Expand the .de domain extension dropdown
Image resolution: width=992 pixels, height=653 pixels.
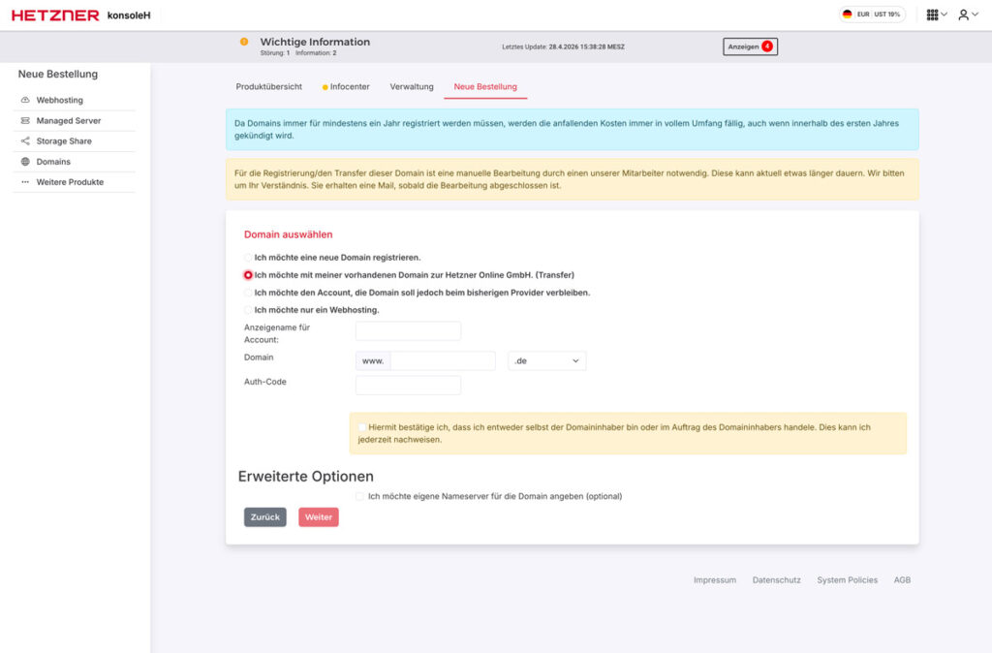coord(547,361)
